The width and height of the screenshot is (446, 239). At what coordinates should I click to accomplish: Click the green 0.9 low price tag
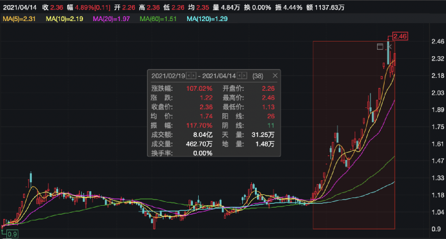(12, 235)
